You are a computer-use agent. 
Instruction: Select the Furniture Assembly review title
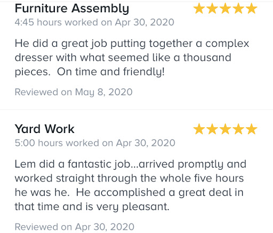click(x=72, y=9)
